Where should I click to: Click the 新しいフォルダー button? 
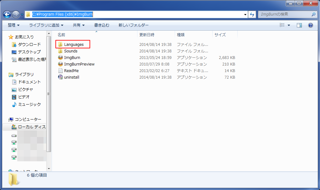click(133, 25)
